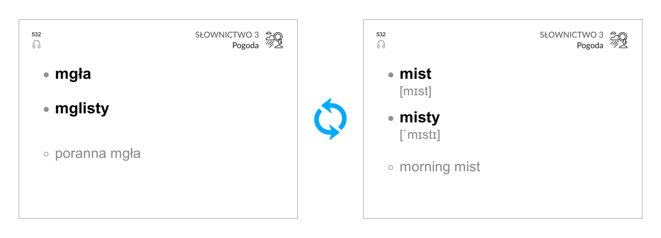Click the phrase "morning mist"
661x238 pixels.
tap(440, 167)
